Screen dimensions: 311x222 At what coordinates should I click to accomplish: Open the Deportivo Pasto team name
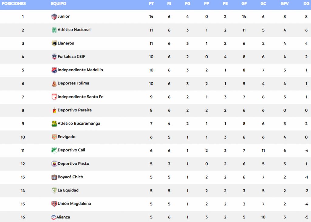click(73, 164)
